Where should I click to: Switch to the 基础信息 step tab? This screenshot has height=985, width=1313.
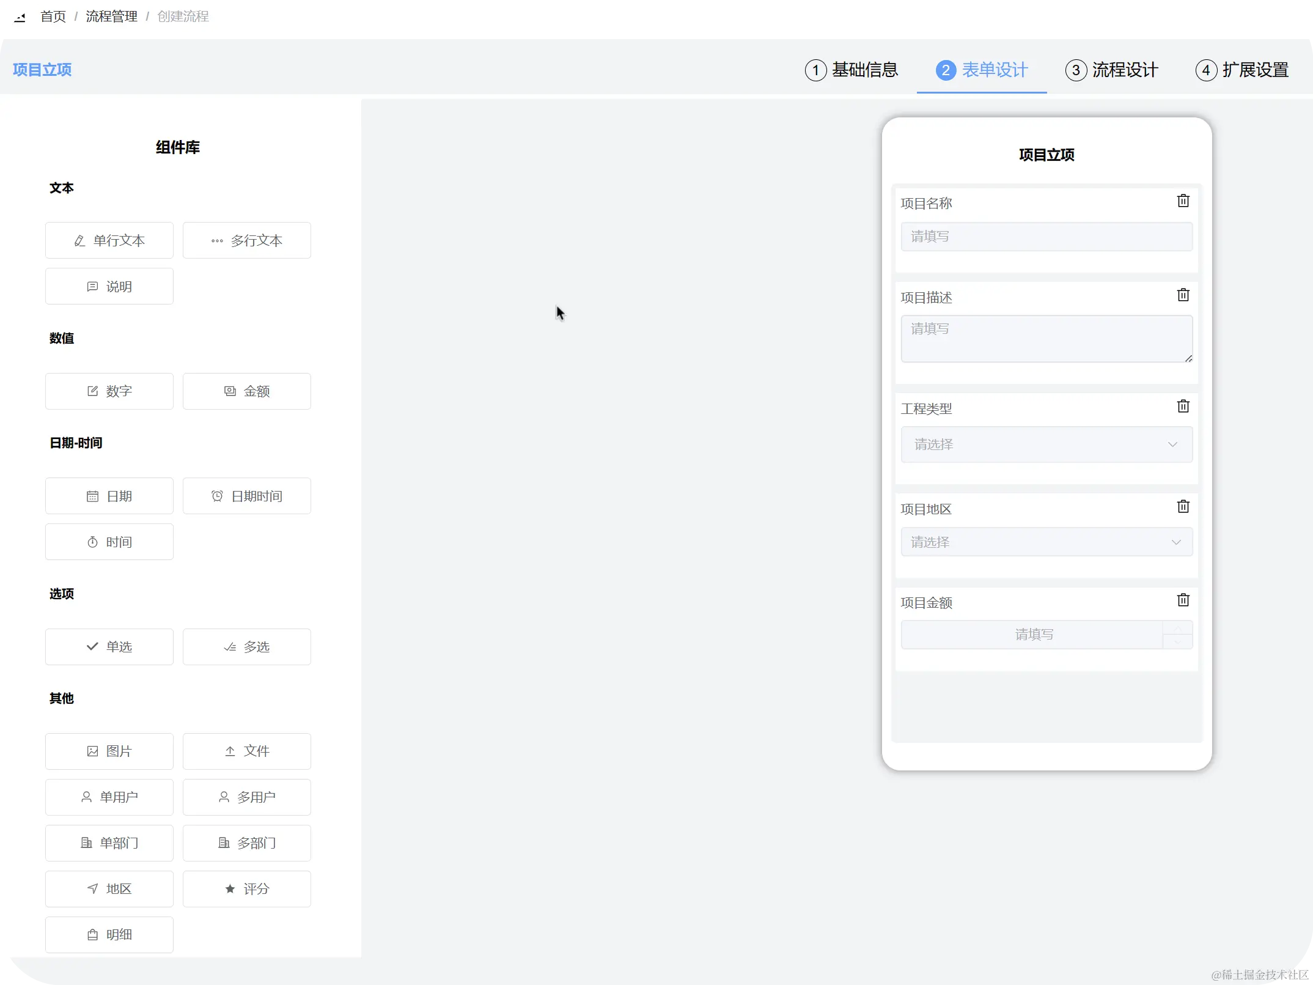(x=851, y=70)
